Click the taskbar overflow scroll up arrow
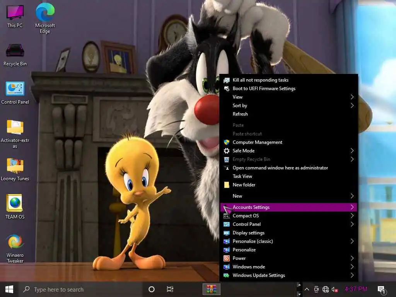This screenshot has height=297, width=396. pyautogui.click(x=299, y=285)
